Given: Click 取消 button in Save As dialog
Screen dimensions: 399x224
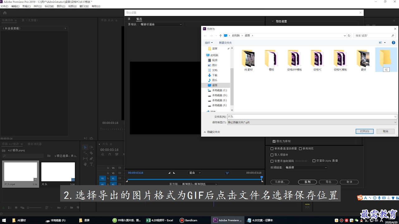Looking at the screenshot, I should 386,131.
